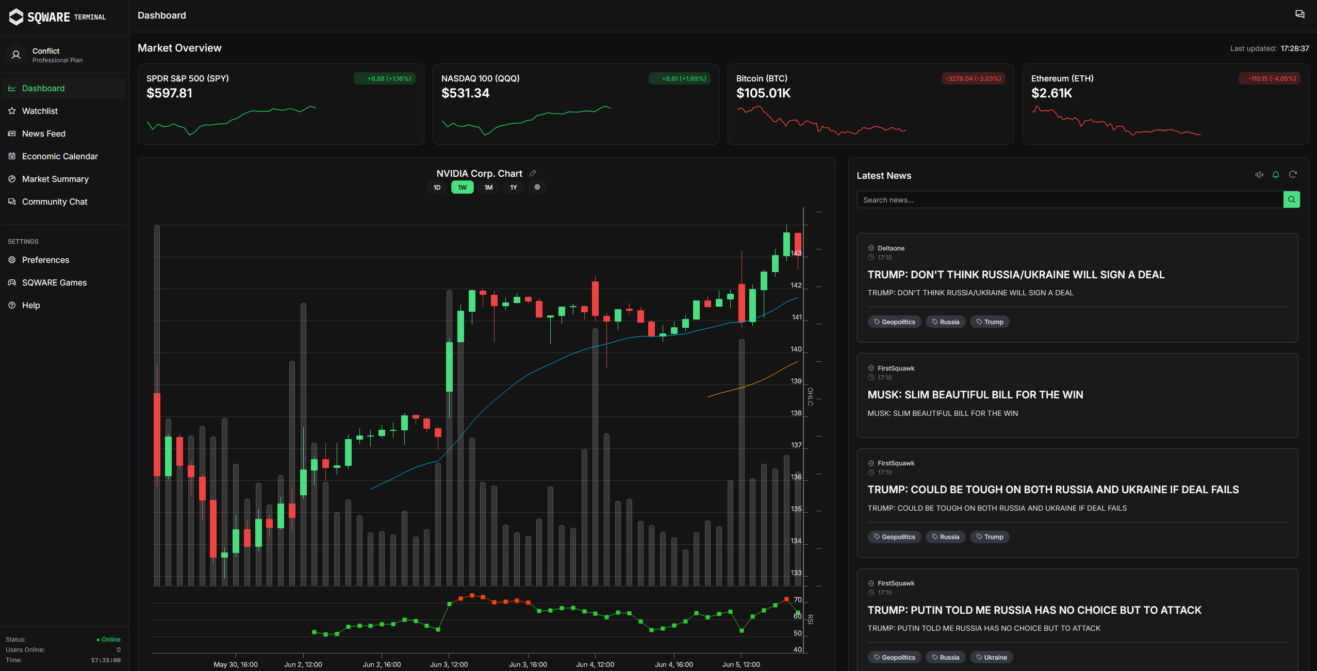
Task: Open Preferences settings page
Action: pyautogui.click(x=63, y=260)
